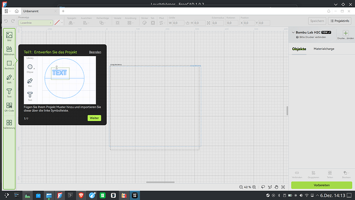The width and height of the screenshot is (355, 200).
Task: Open Brave browser from the taskbar
Action: point(81,195)
